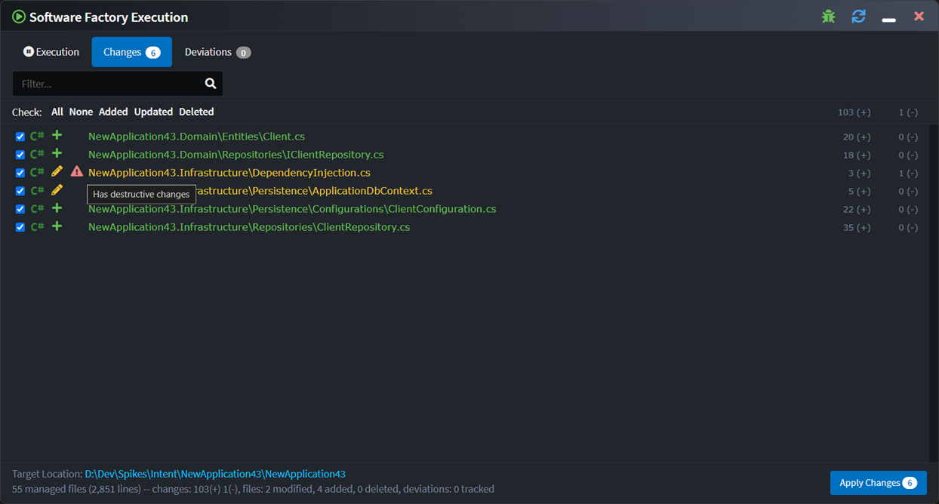Select the ClientRepository.cs file entry
The height and width of the screenshot is (504, 939).
(248, 227)
